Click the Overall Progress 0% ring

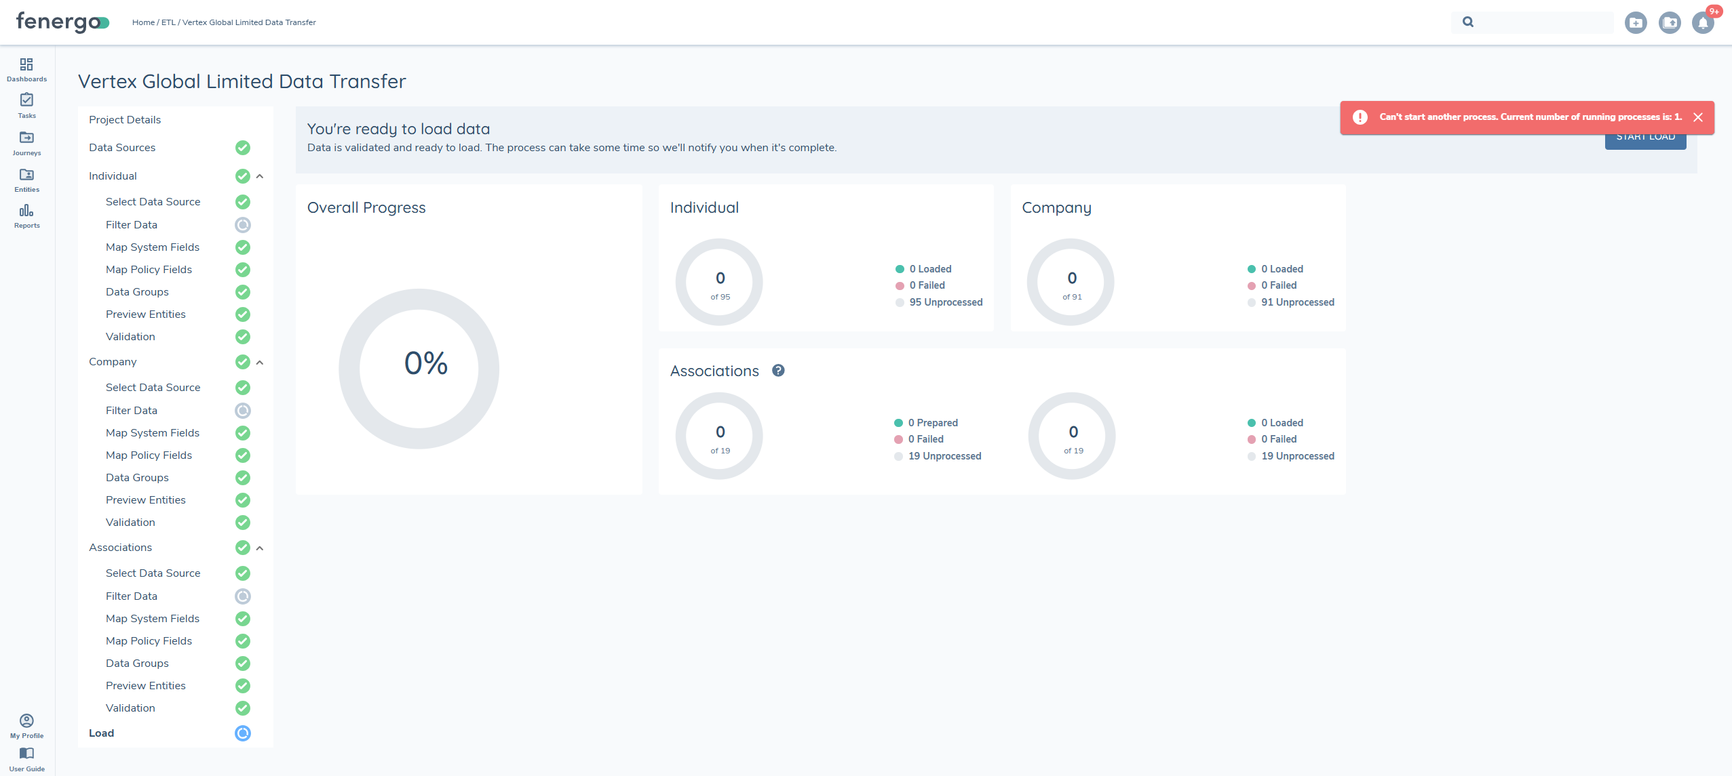(x=419, y=368)
